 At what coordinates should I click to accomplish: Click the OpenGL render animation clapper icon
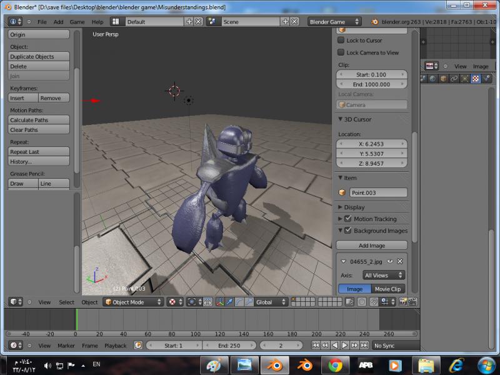(x=412, y=302)
